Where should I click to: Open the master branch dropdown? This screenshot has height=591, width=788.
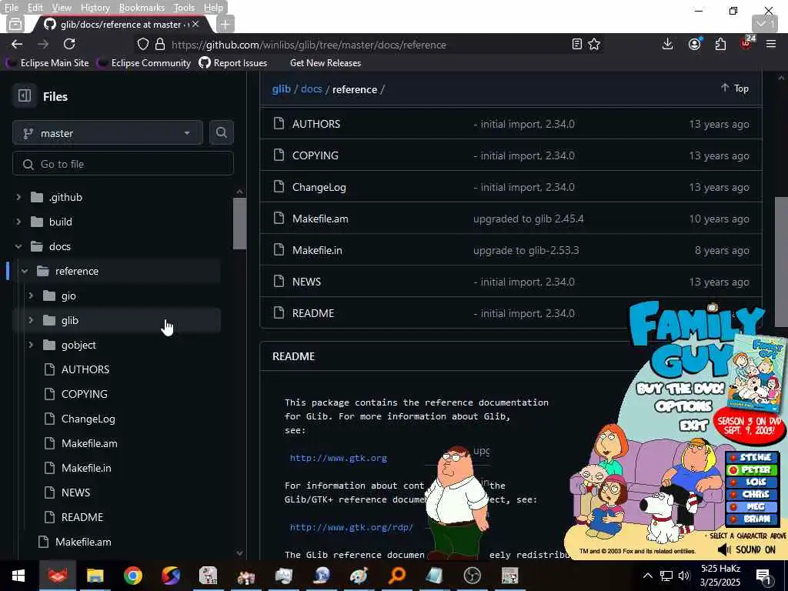[108, 132]
